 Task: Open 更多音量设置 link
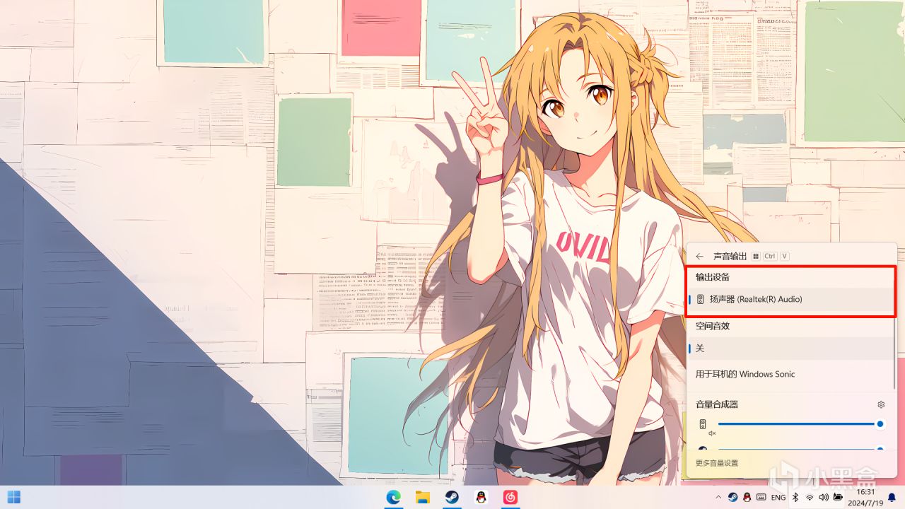click(716, 463)
